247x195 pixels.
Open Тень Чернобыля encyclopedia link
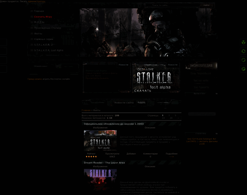pyautogui.click(x=201, y=73)
